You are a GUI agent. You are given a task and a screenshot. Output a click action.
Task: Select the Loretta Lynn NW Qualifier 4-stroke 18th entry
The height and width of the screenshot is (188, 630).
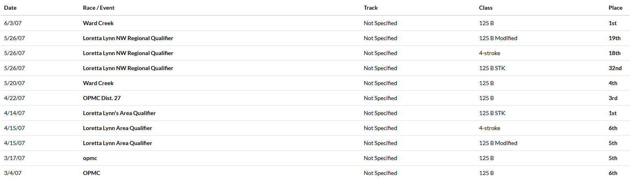coord(315,53)
